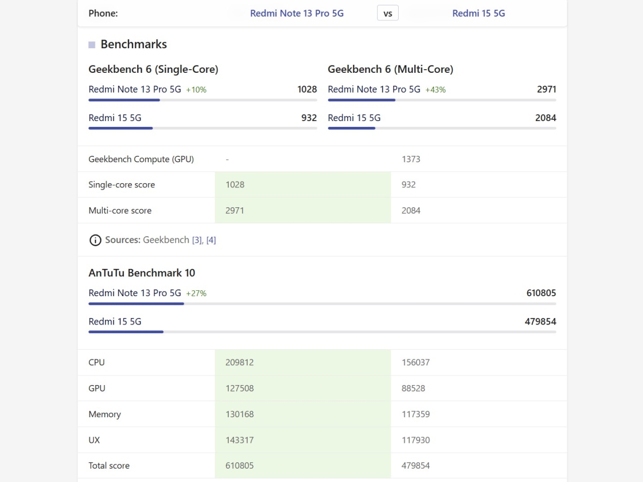Open the Redmi 15 5G header link

point(478,13)
